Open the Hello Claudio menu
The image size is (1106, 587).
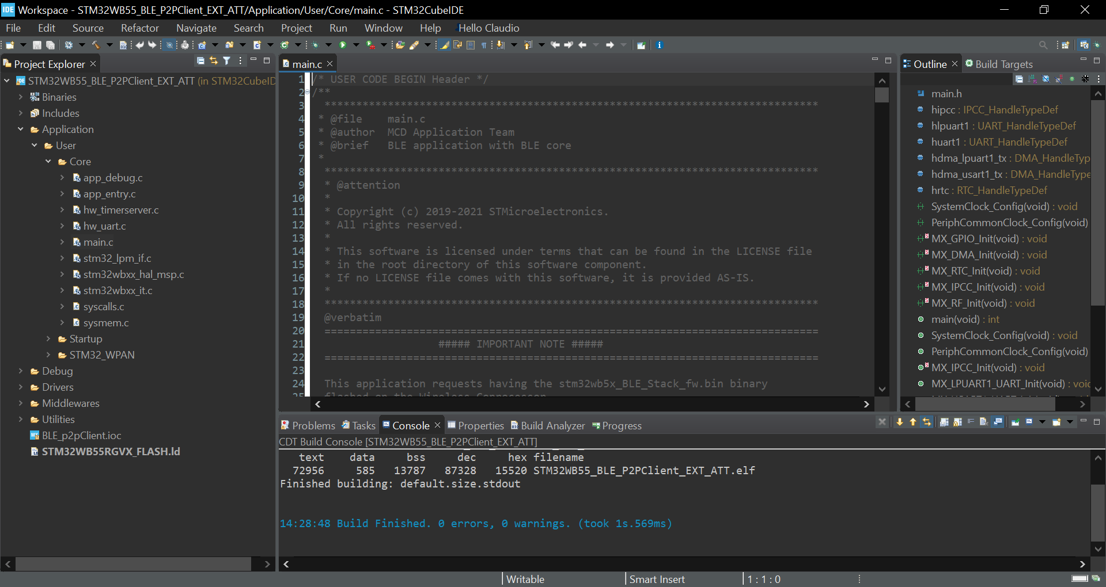click(x=488, y=28)
